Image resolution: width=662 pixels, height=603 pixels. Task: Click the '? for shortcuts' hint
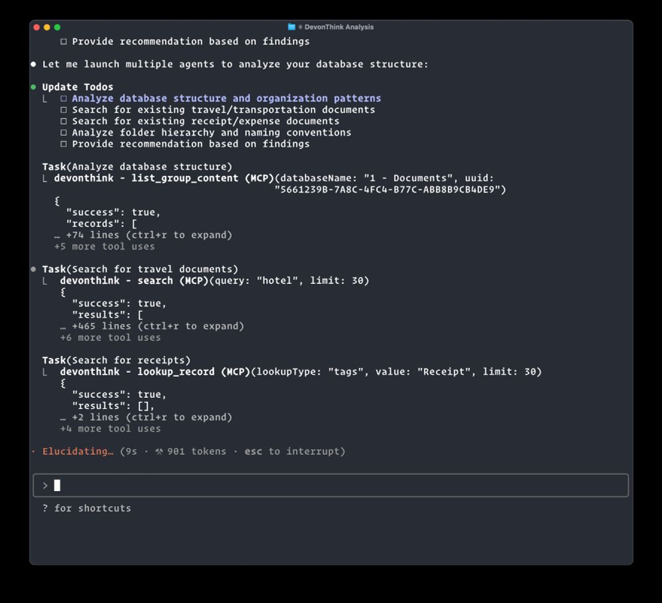point(87,508)
